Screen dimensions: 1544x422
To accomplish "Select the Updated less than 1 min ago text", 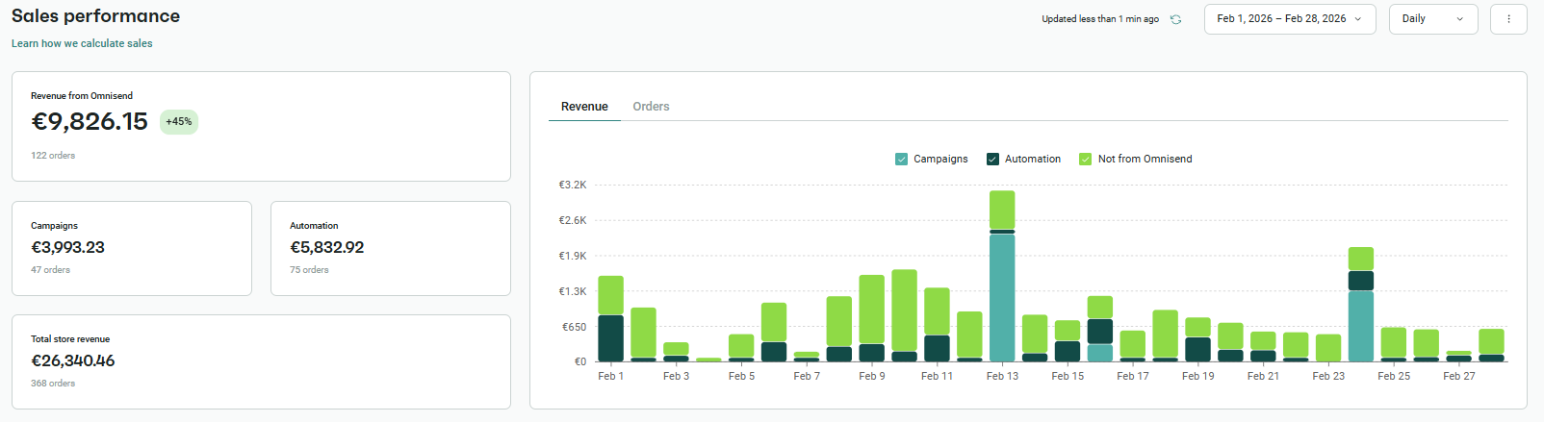I will click(x=1100, y=19).
